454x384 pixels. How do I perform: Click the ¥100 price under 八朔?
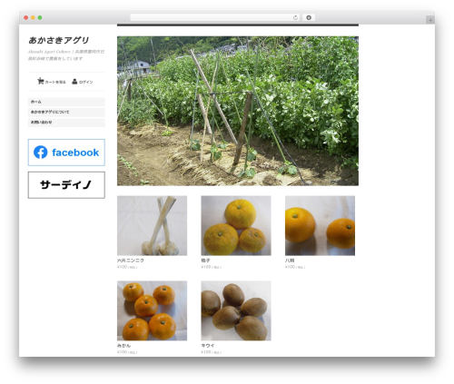[x=295, y=267]
